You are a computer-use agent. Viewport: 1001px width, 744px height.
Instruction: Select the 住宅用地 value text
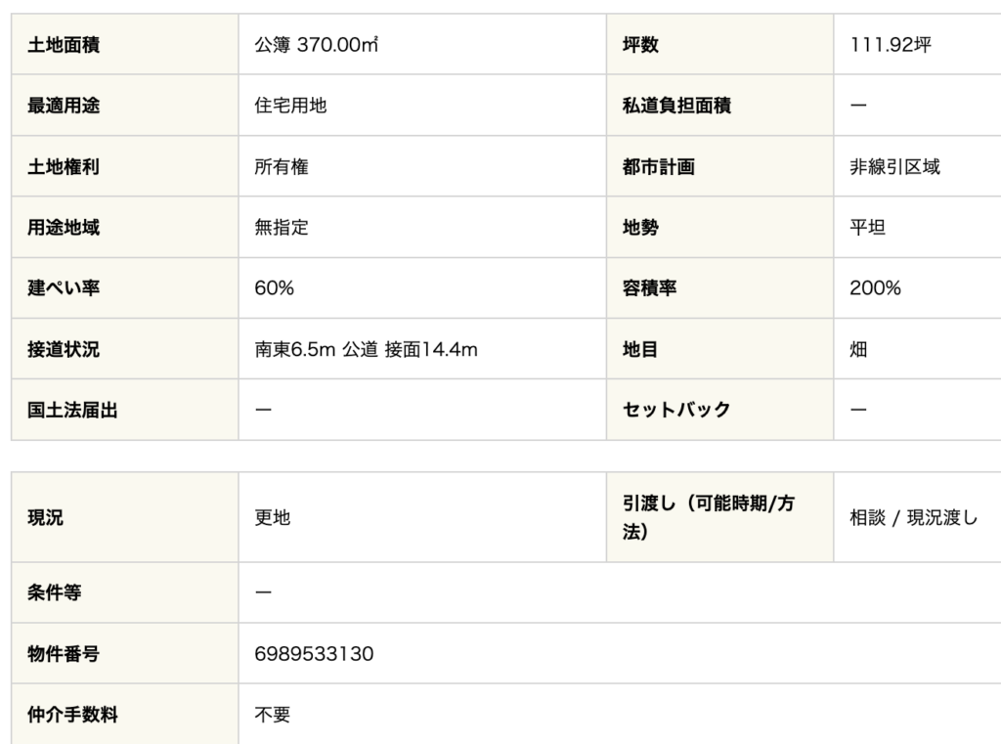pyautogui.click(x=290, y=106)
